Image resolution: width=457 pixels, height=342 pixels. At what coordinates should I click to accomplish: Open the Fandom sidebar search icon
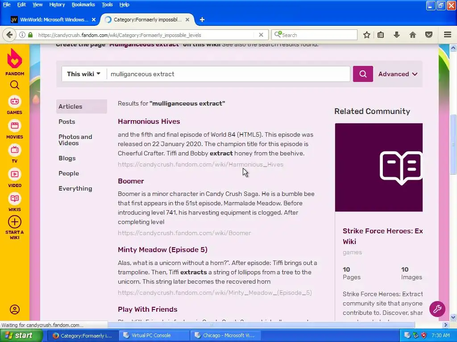(15, 85)
